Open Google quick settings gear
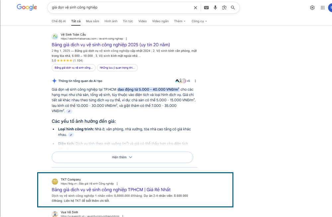The image size is (332, 217). [312, 8]
